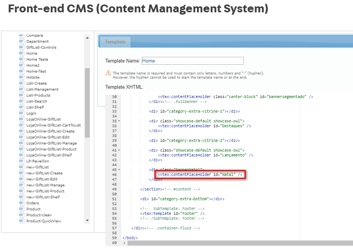353x250 pixels.
Task: Click the template icon next to Login
Action: click(x=21, y=113)
